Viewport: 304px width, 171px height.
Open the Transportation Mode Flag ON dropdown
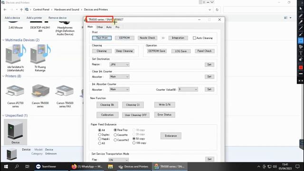[x=118, y=160]
